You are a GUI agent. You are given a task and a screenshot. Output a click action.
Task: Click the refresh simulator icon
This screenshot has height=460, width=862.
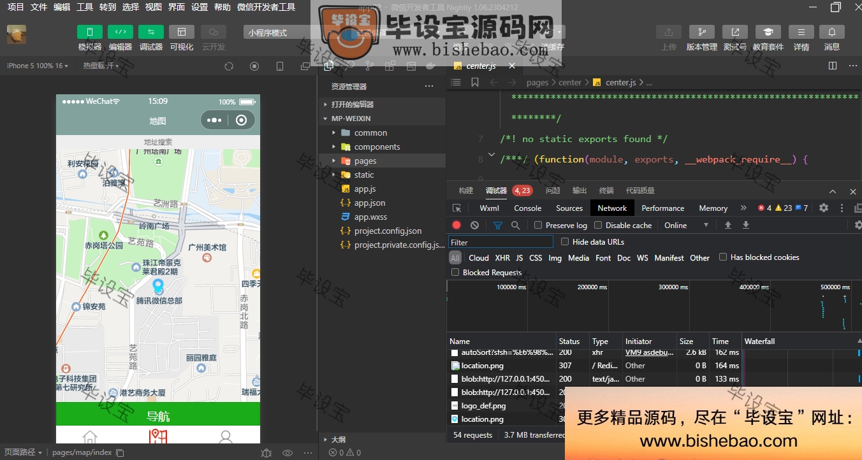coord(229,66)
